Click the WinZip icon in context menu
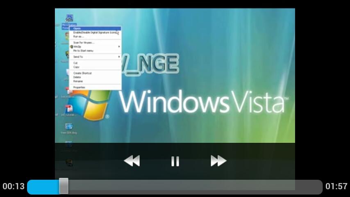Viewport: 350px width, 197px height. click(71, 46)
